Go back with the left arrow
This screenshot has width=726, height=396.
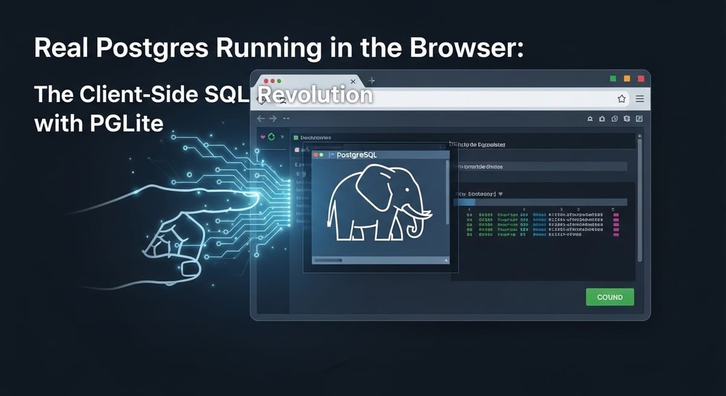[260, 118]
